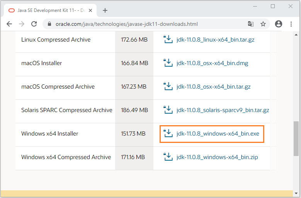Click the Oracle favicon on the tab

tap(12, 10)
